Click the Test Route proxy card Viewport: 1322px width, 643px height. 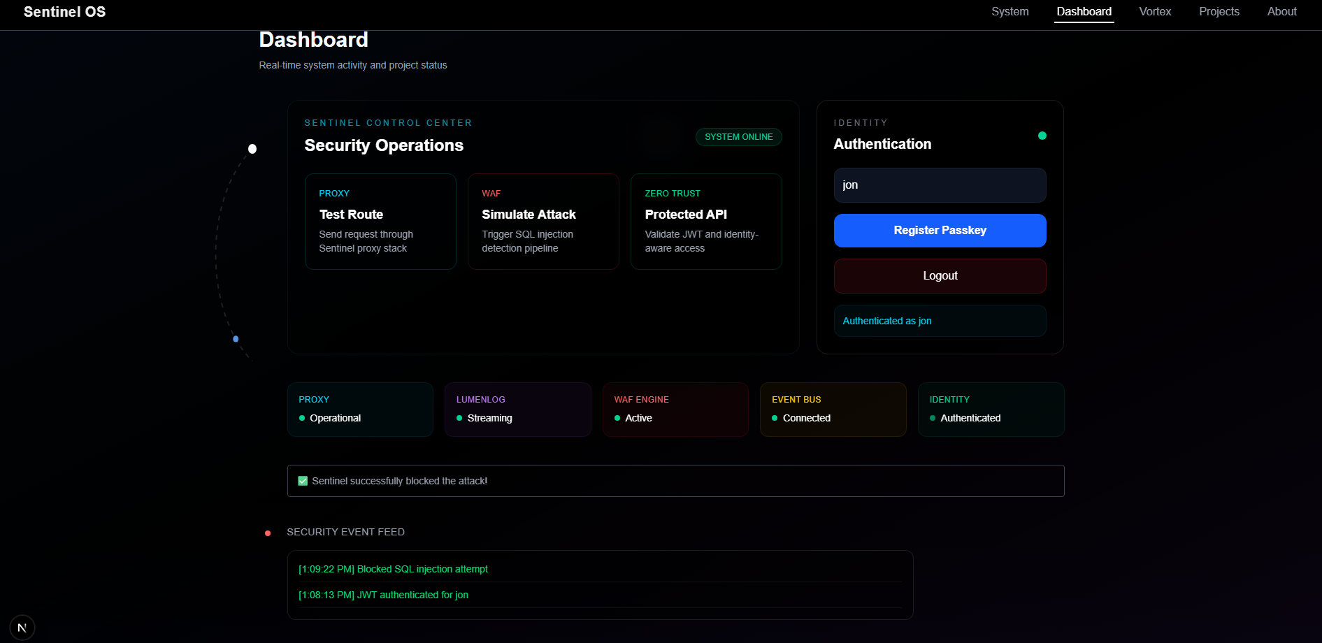[380, 222]
